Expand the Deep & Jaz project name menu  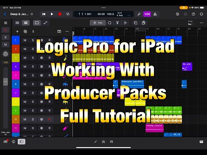[32, 14]
